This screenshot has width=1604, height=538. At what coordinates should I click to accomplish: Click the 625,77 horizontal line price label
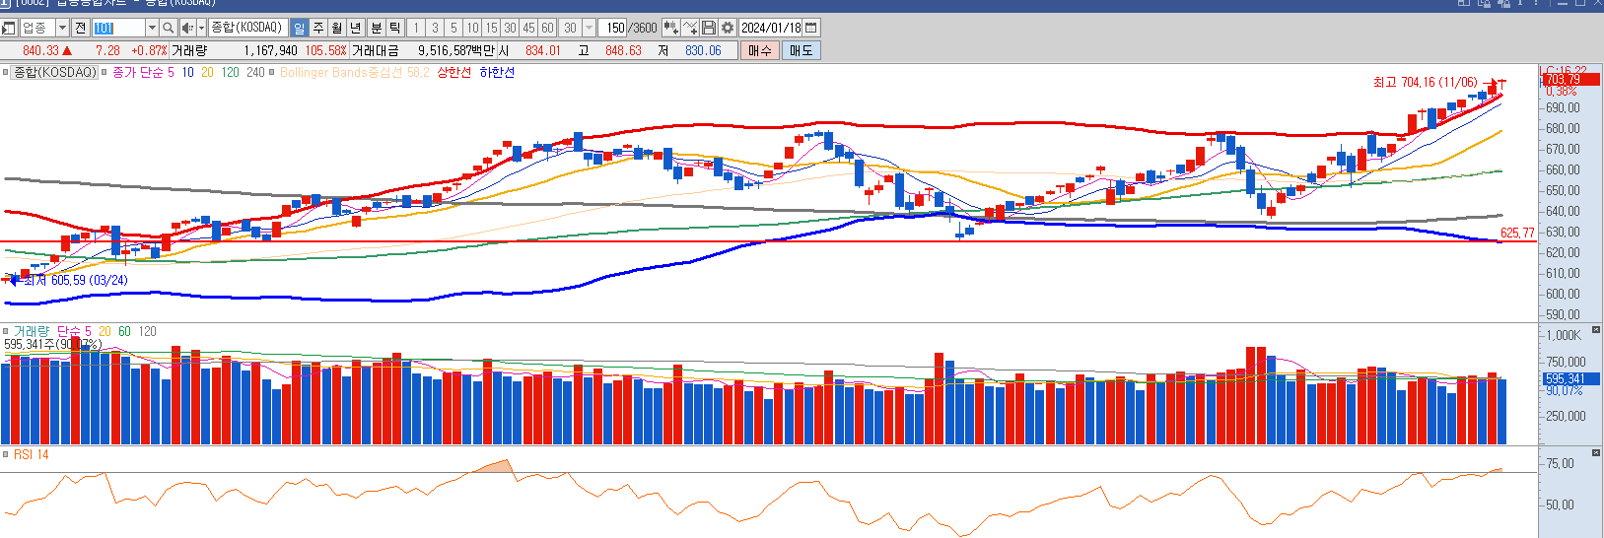click(1517, 234)
